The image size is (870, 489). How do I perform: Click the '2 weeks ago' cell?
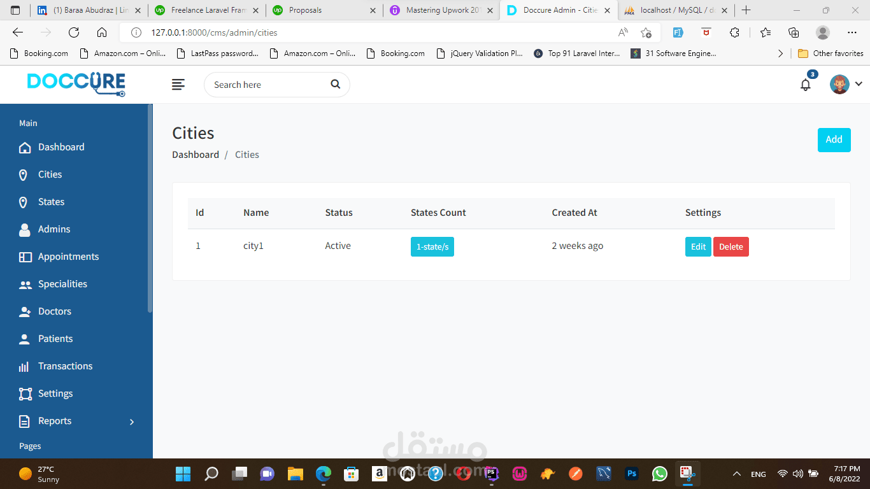pyautogui.click(x=577, y=246)
